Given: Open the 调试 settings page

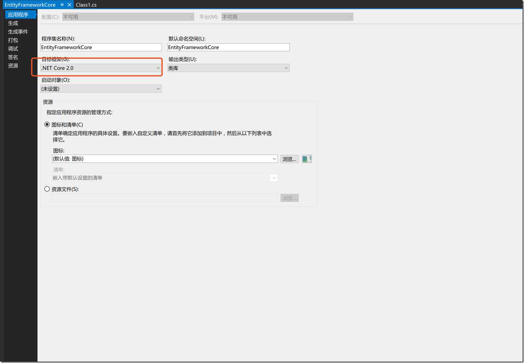Looking at the screenshot, I should [x=13, y=49].
